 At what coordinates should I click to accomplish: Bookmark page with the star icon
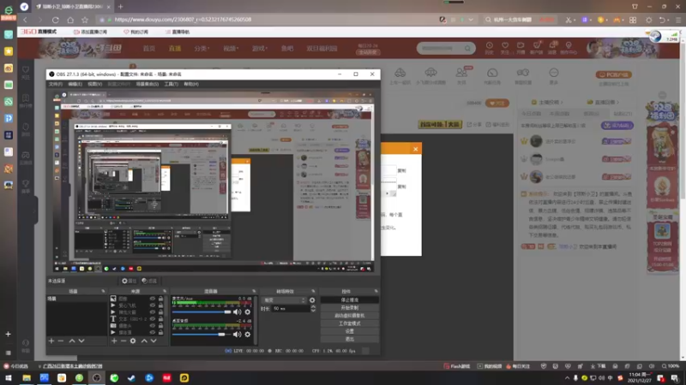coord(85,20)
